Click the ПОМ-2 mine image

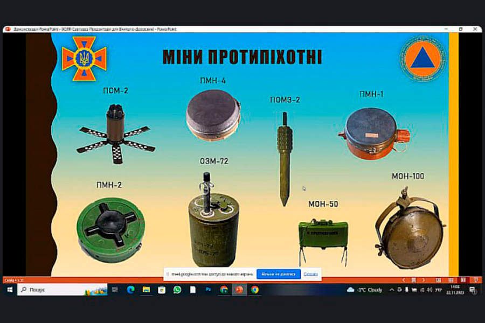point(115,134)
